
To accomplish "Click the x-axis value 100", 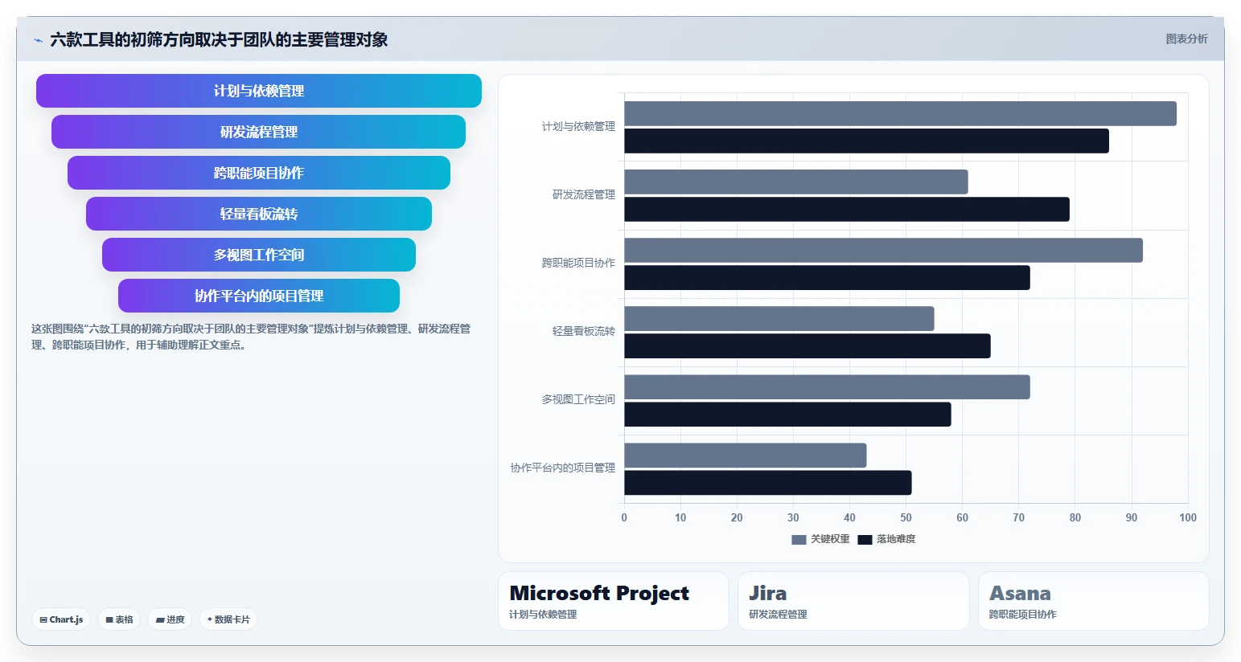I will pos(1188,517).
